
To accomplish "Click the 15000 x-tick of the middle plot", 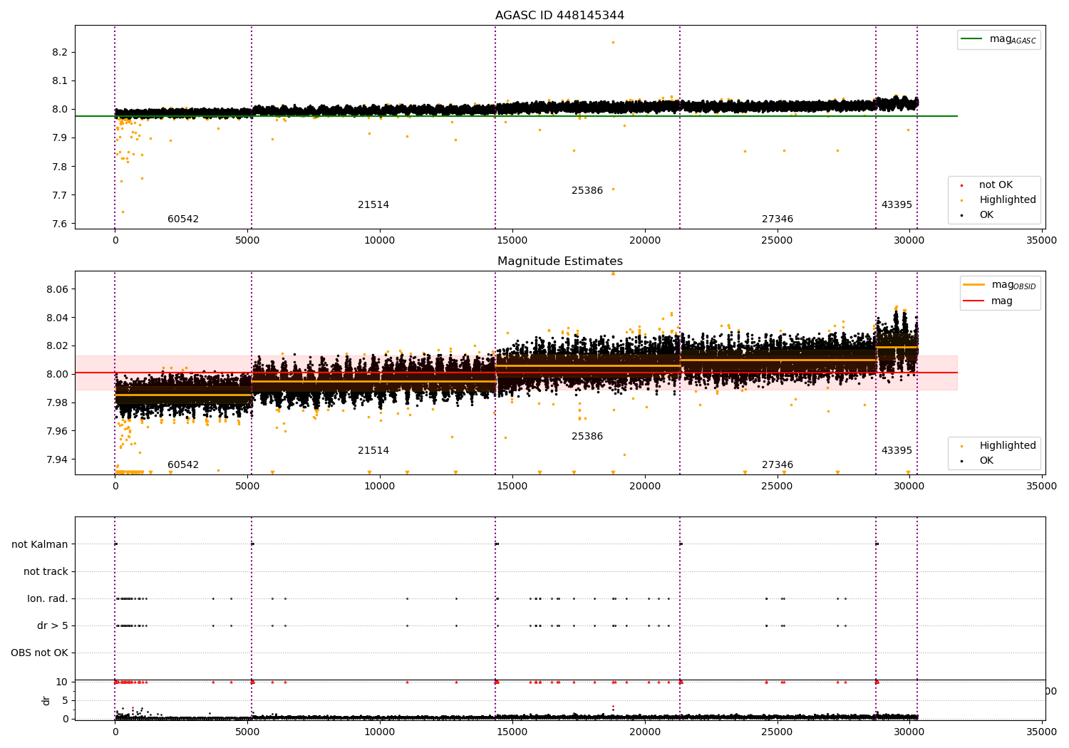I will (x=512, y=487).
